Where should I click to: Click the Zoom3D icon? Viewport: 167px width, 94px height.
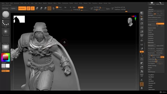click(142, 67)
